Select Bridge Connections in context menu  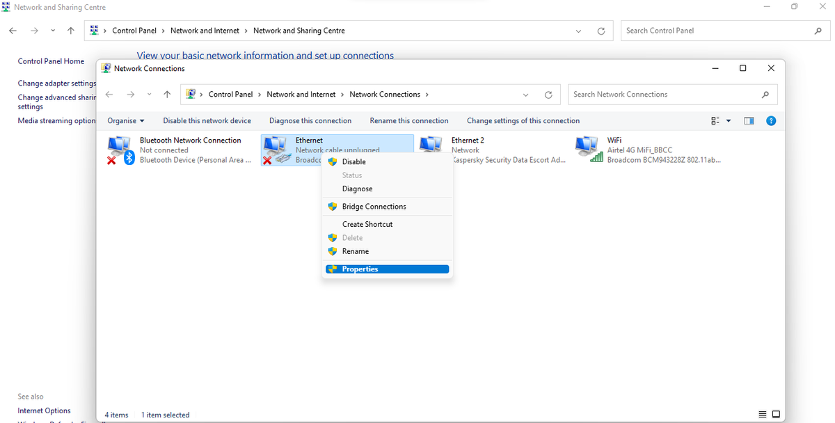coord(374,207)
